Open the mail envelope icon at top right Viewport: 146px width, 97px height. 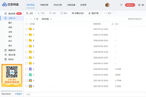tap(139, 5)
